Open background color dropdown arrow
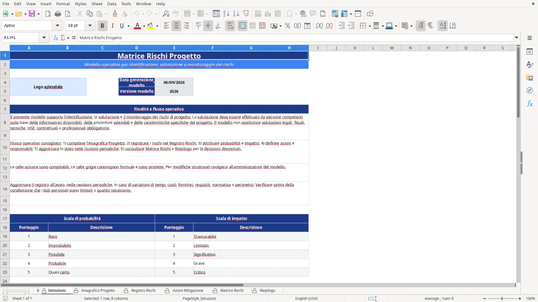538x302 pixels. coord(157,26)
